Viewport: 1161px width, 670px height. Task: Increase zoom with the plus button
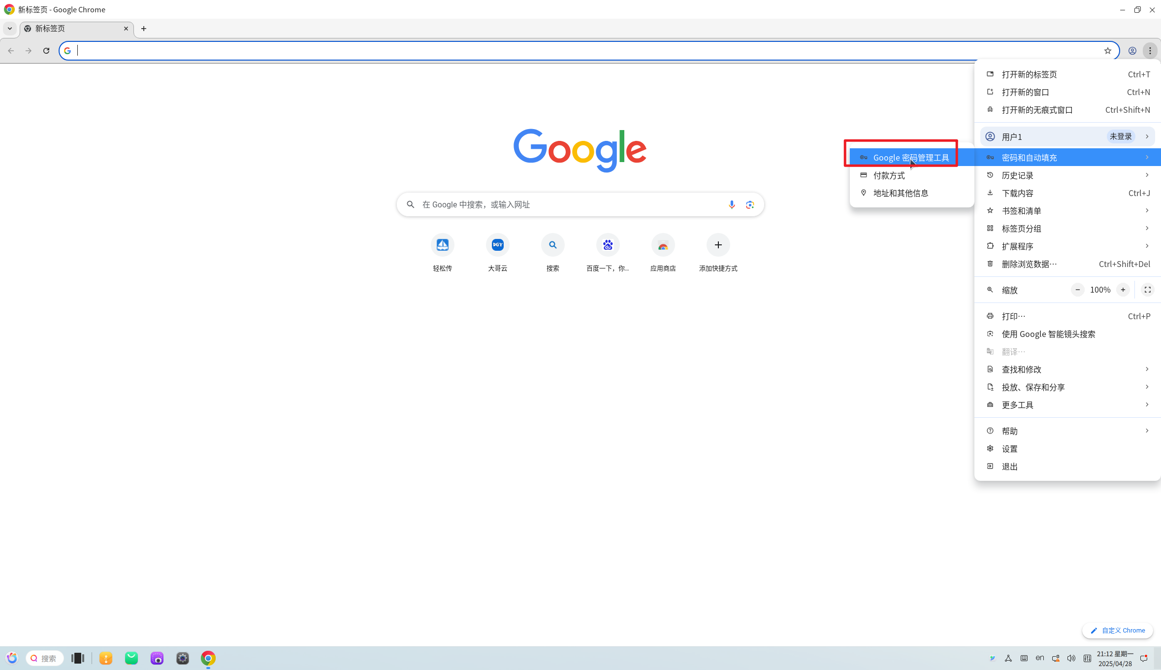(x=1123, y=290)
